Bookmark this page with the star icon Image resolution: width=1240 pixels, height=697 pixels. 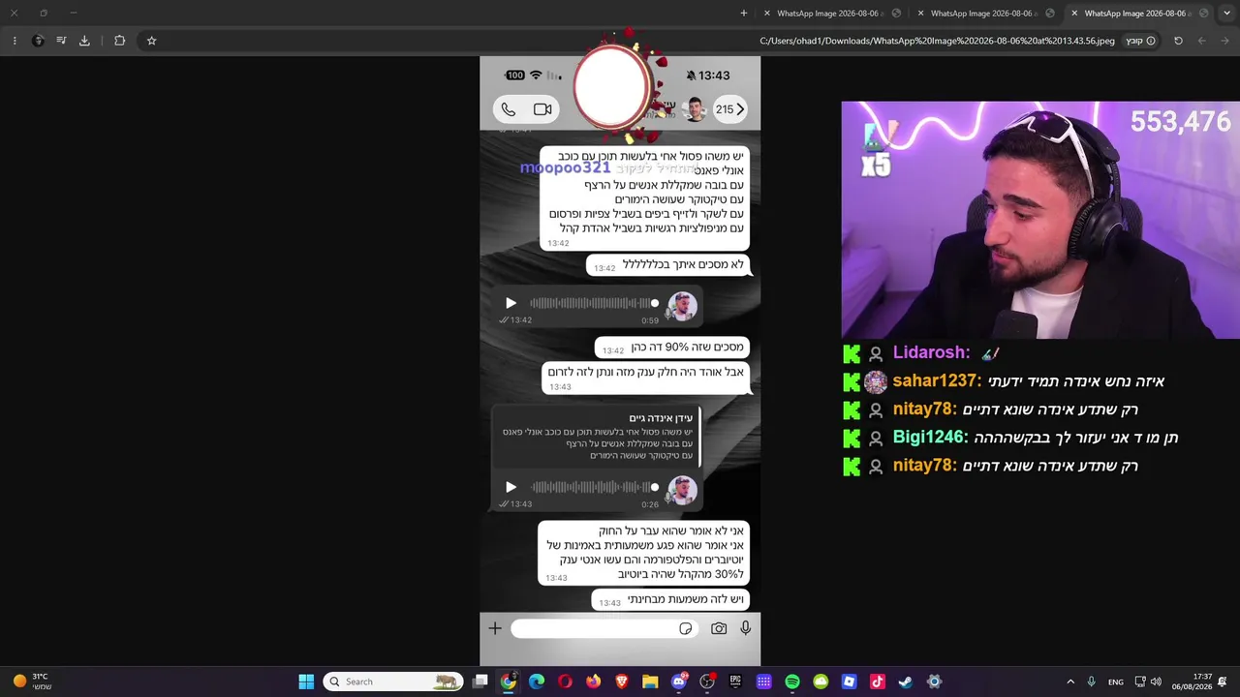click(151, 41)
